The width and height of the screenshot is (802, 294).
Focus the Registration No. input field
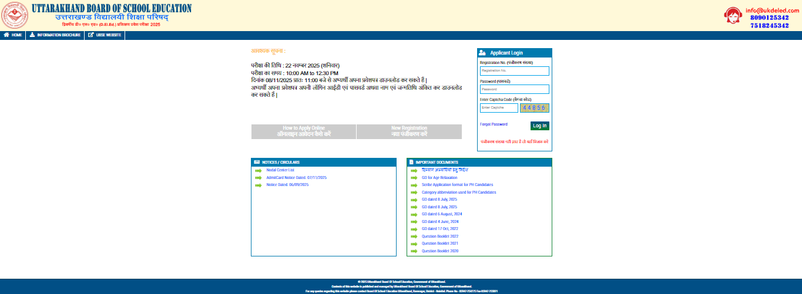514,70
